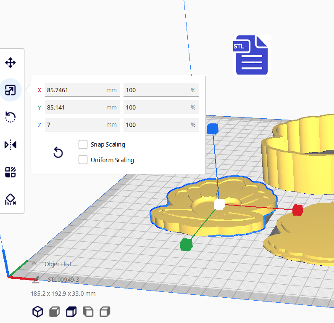Image resolution: width=334 pixels, height=323 pixels.
Task: Select the Move tool in left toolbar
Action: [11, 63]
